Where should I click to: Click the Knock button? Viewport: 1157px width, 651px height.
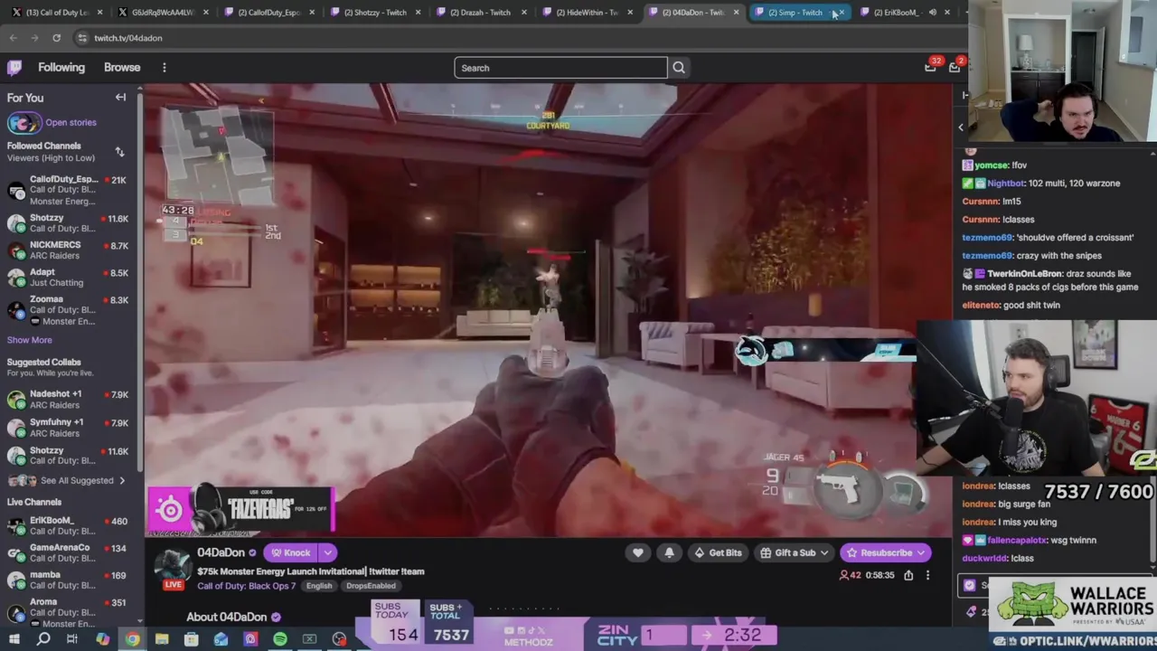290,552
